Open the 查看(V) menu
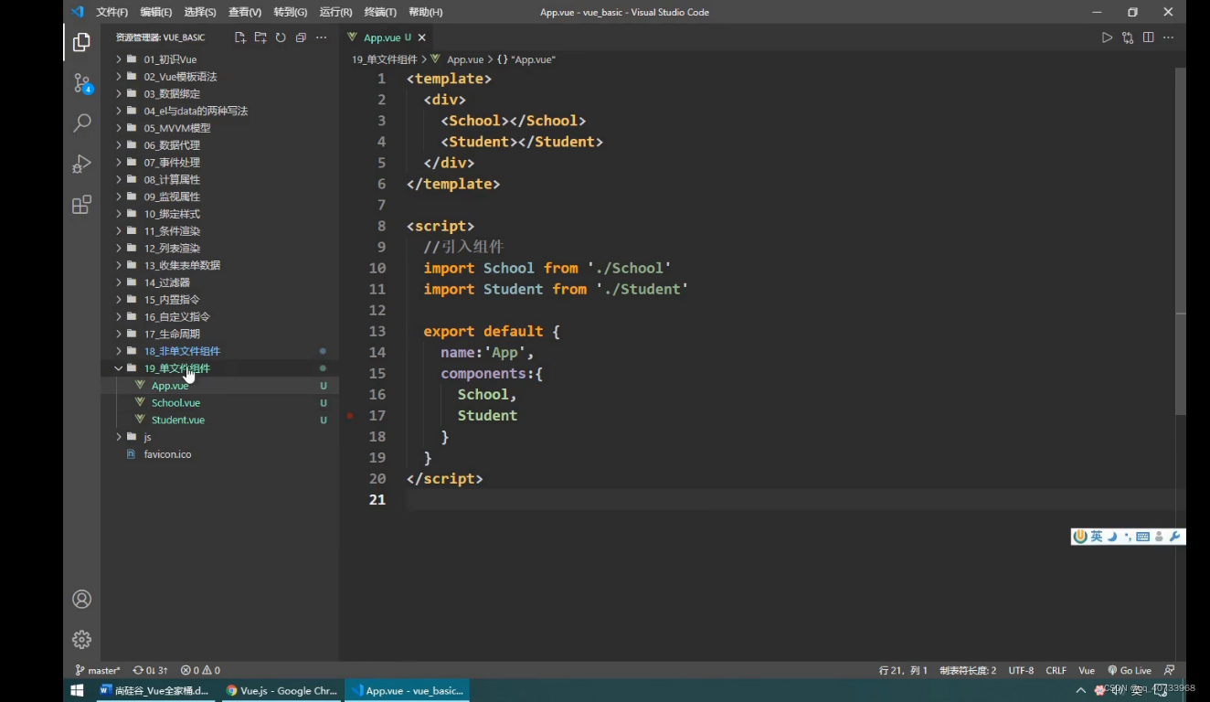The width and height of the screenshot is (1210, 702). coord(245,12)
